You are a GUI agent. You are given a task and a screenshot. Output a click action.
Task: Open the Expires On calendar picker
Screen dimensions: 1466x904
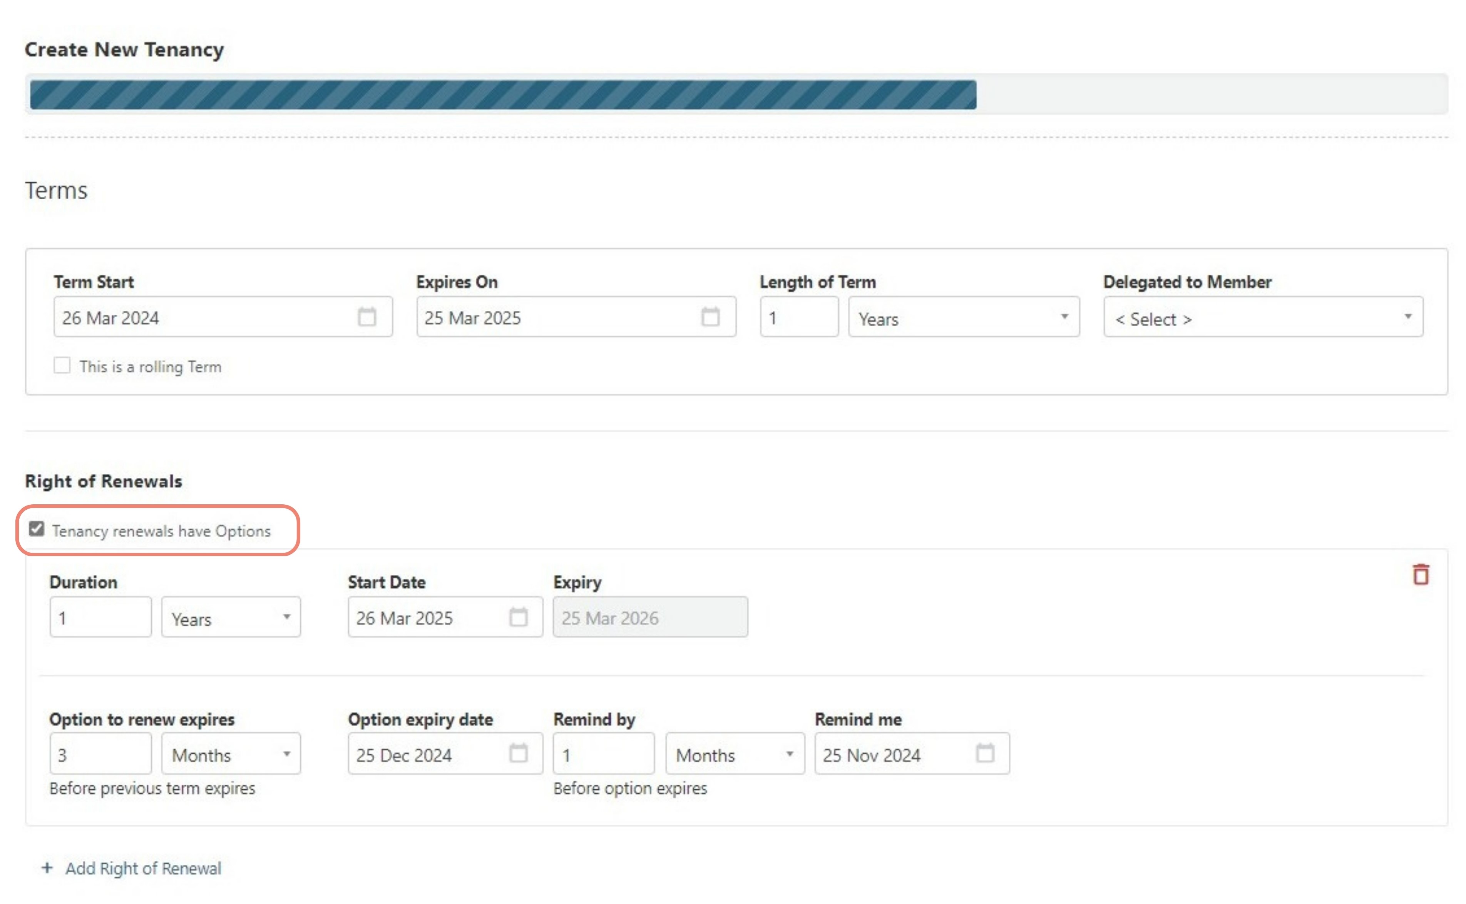[x=710, y=317]
